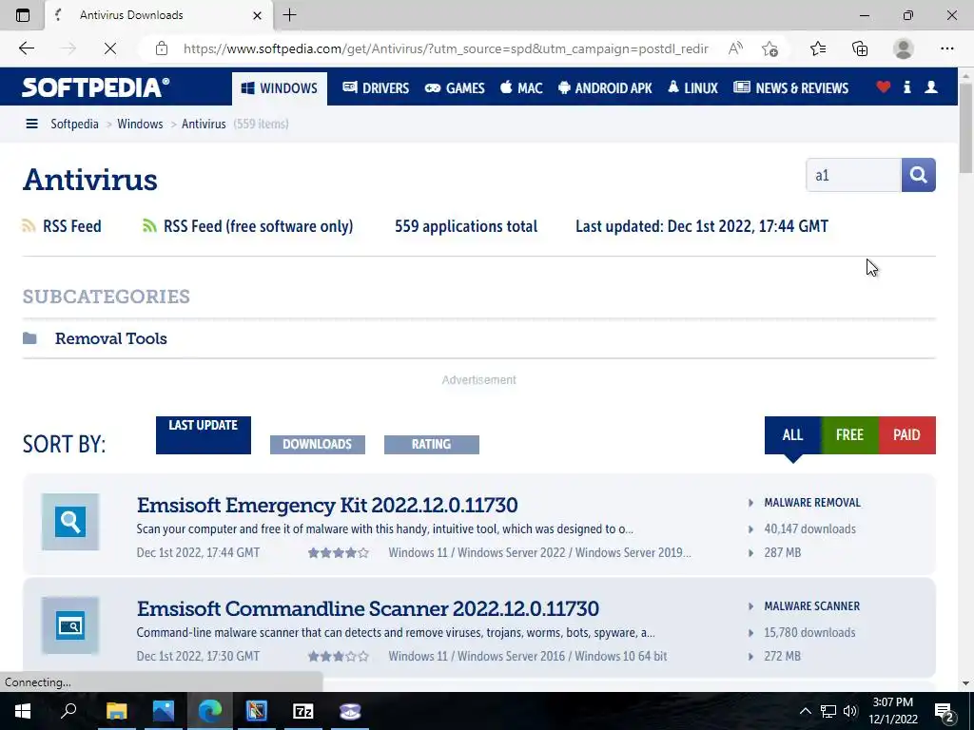This screenshot has width=974, height=730.
Task: Go back with the browser back arrow
Action: tap(26, 48)
